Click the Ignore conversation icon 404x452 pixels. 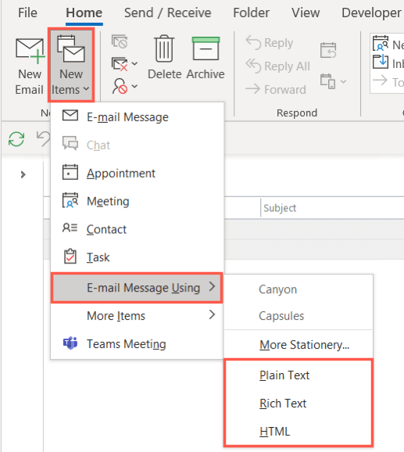click(120, 41)
